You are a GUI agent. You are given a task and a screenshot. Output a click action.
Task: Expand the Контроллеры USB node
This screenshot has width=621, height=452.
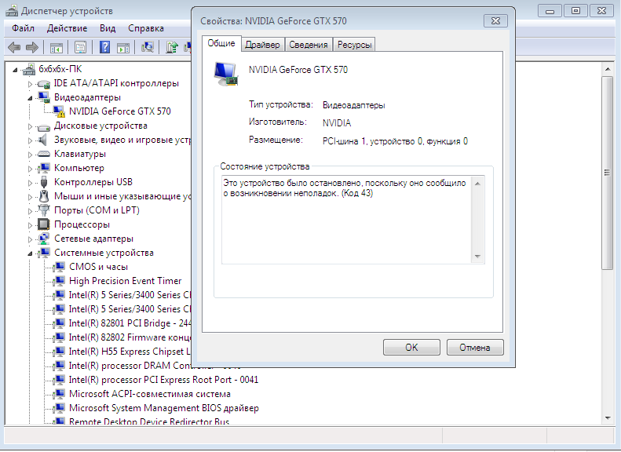30,183
